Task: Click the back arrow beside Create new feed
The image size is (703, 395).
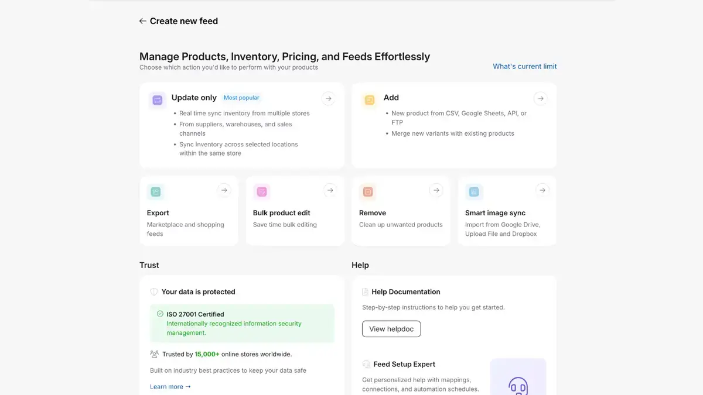Action: coord(142,21)
